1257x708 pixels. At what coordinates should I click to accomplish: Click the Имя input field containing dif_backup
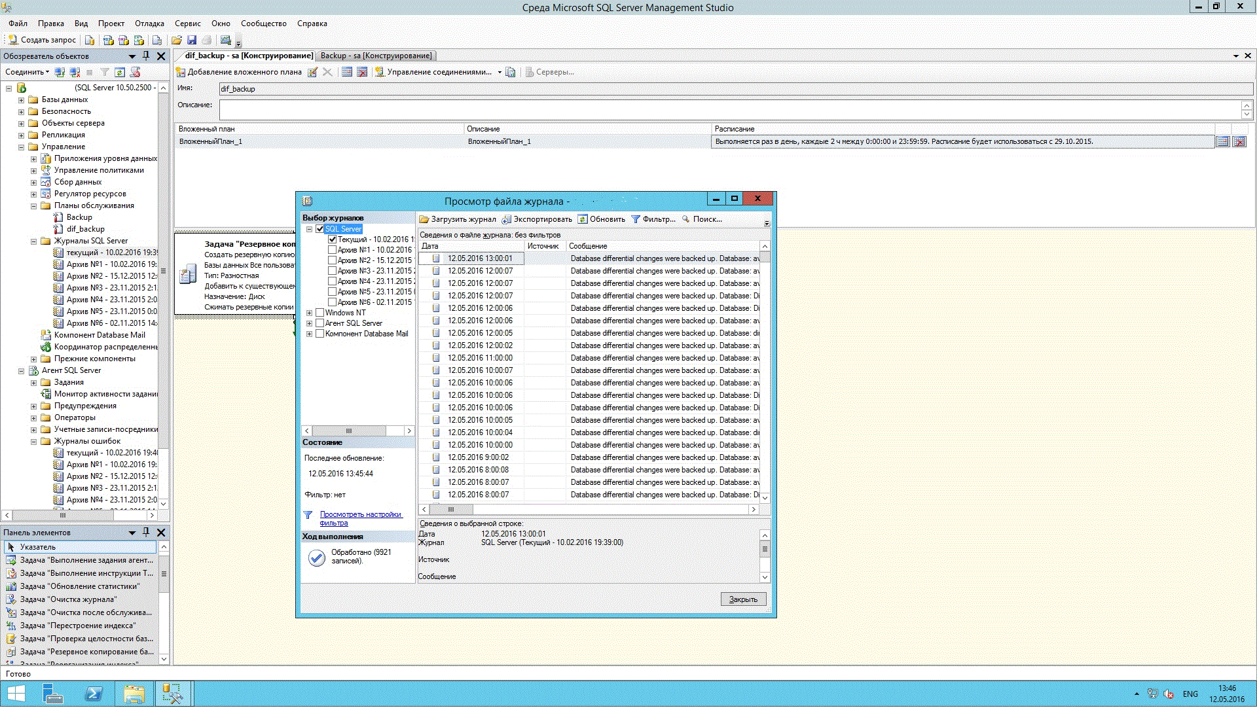736,89
